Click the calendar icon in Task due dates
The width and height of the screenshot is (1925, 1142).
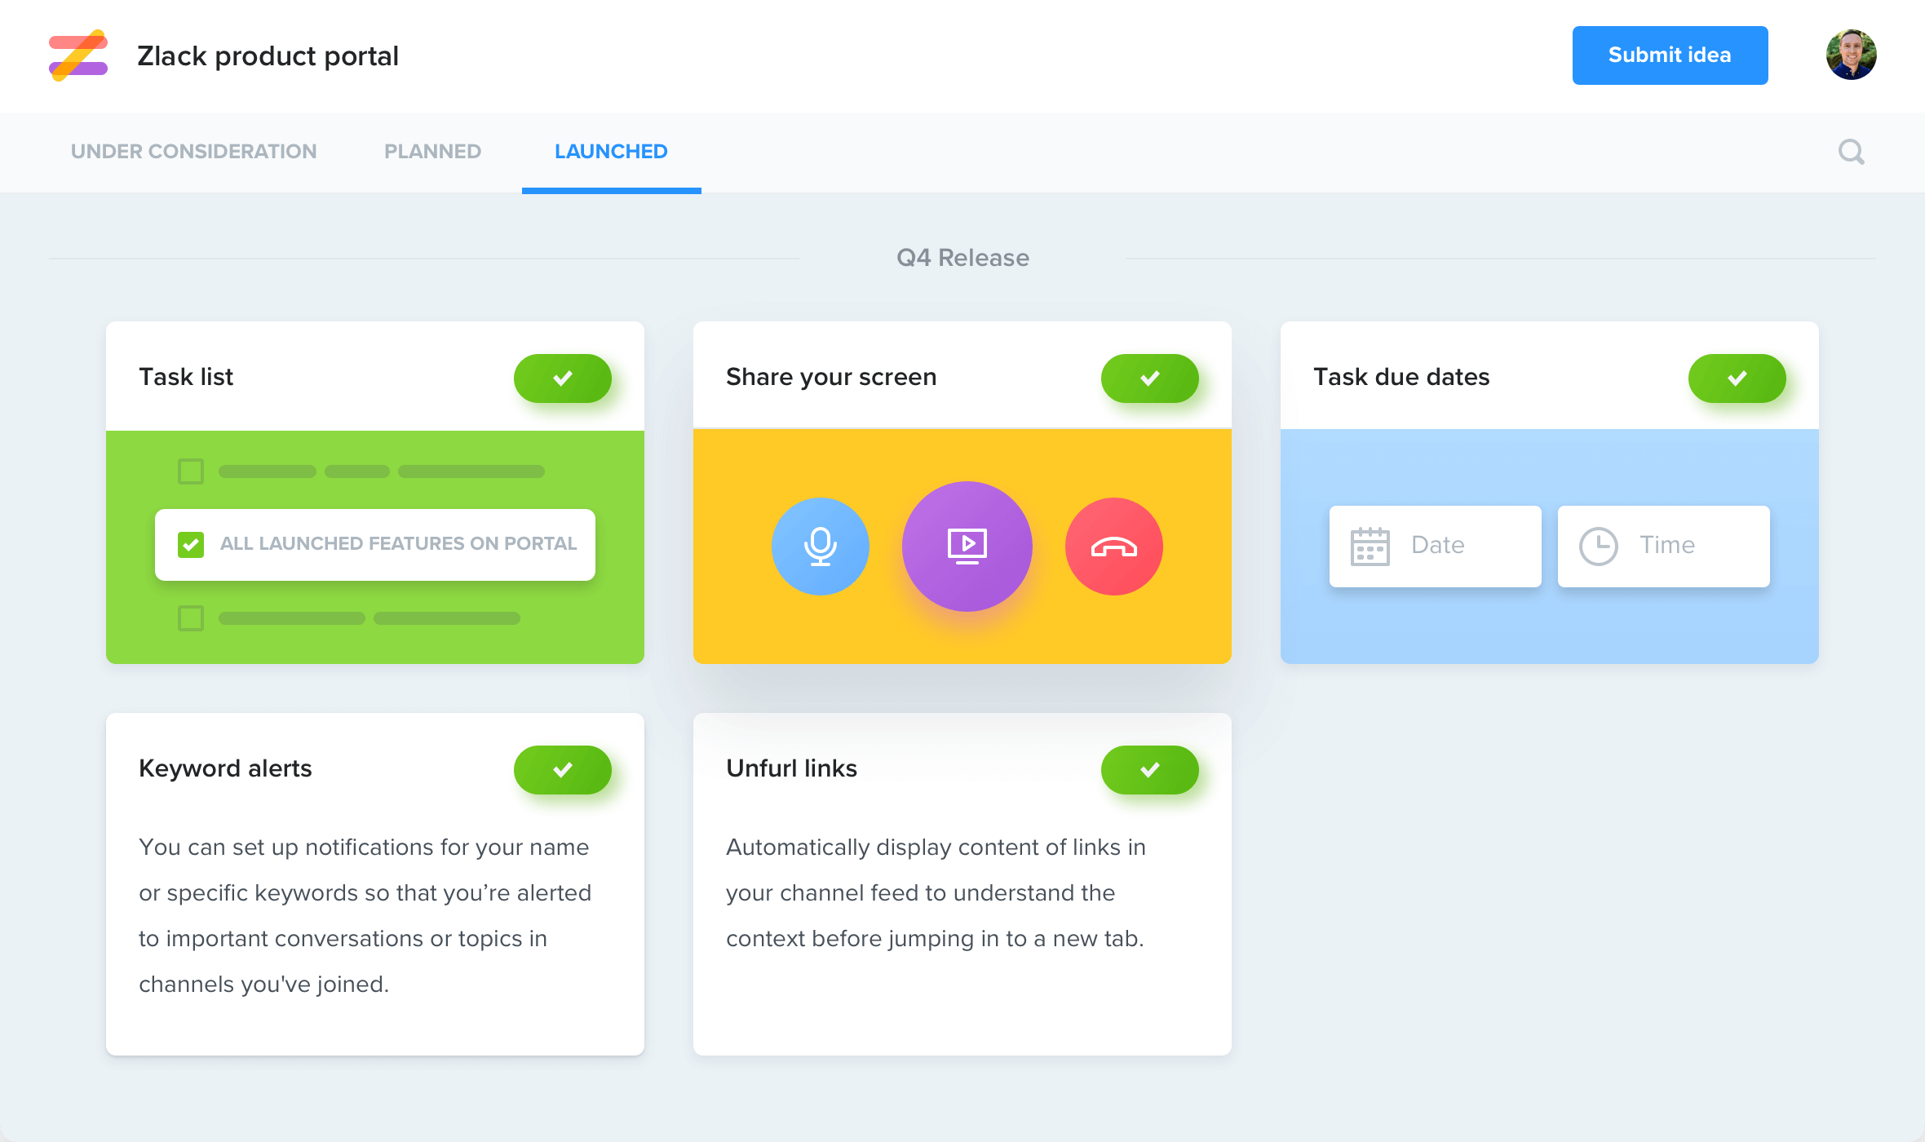coord(1369,545)
